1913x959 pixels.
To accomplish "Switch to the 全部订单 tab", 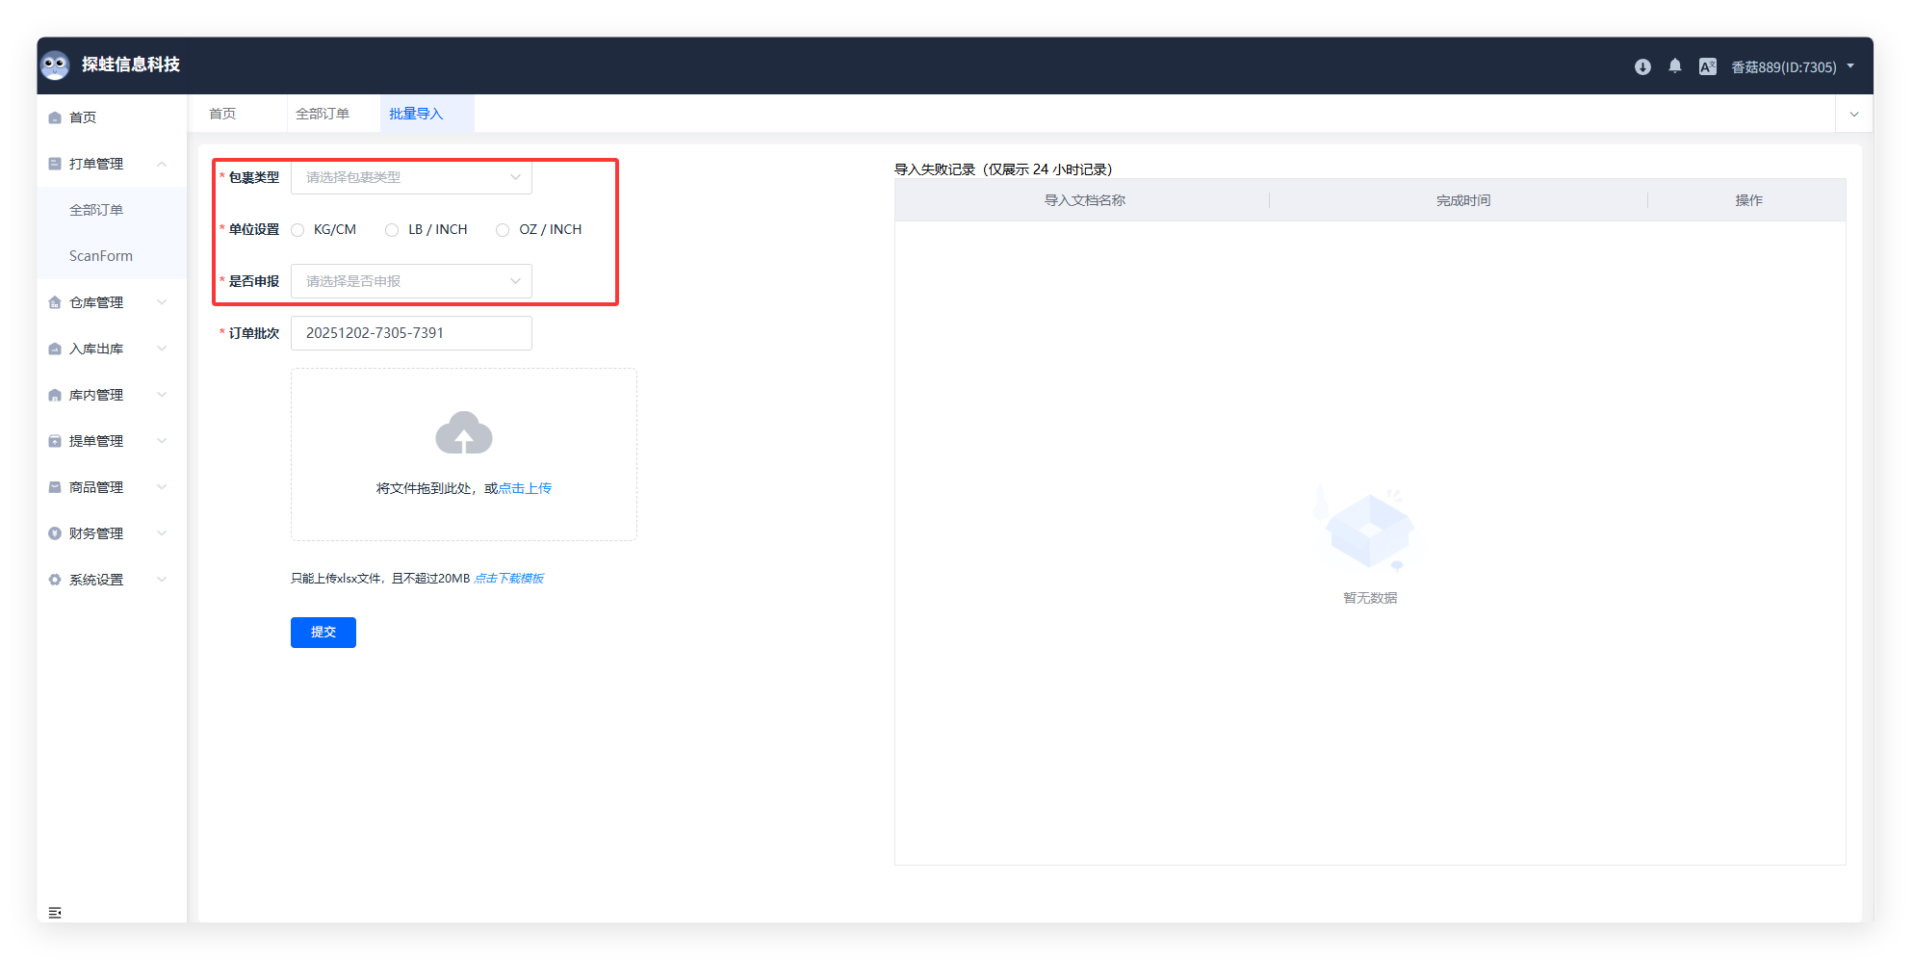I will coord(323,114).
